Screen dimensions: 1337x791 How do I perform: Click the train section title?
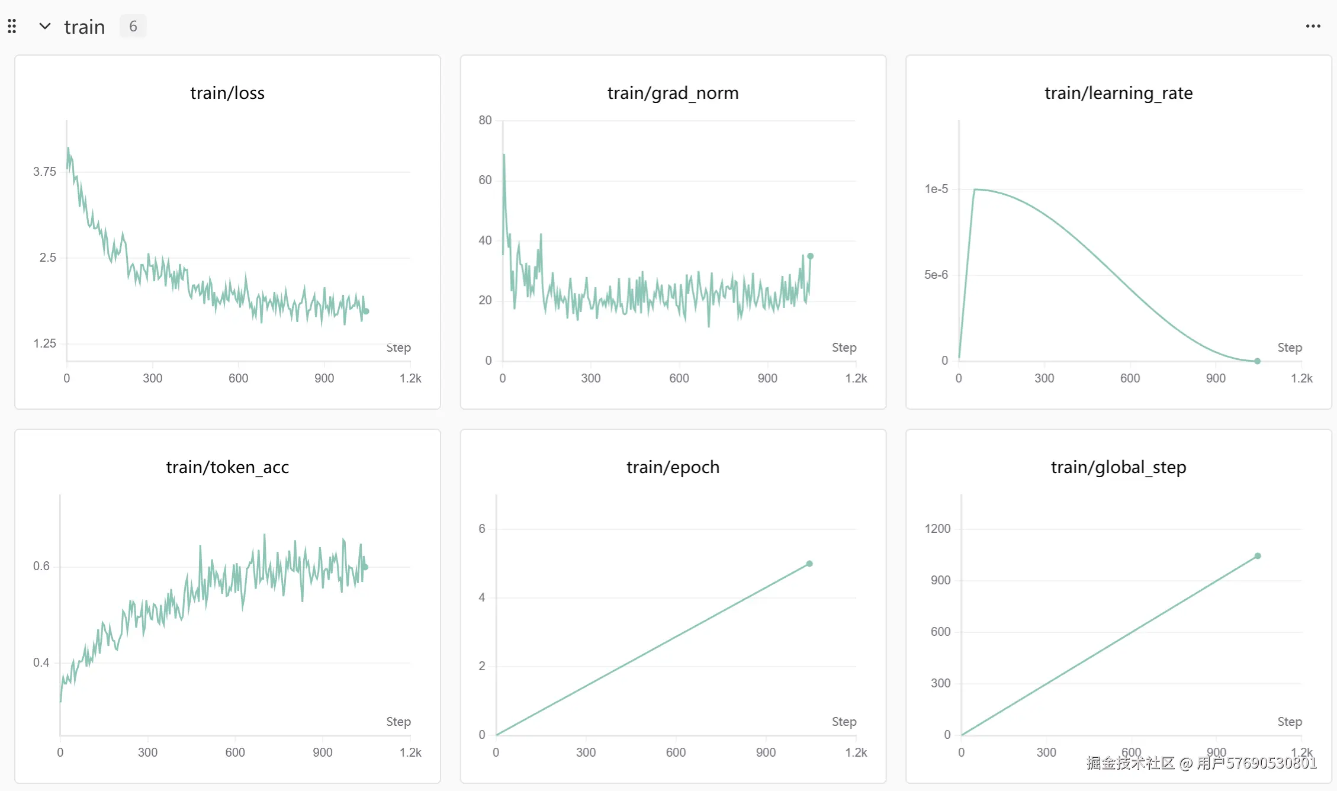[x=84, y=27]
